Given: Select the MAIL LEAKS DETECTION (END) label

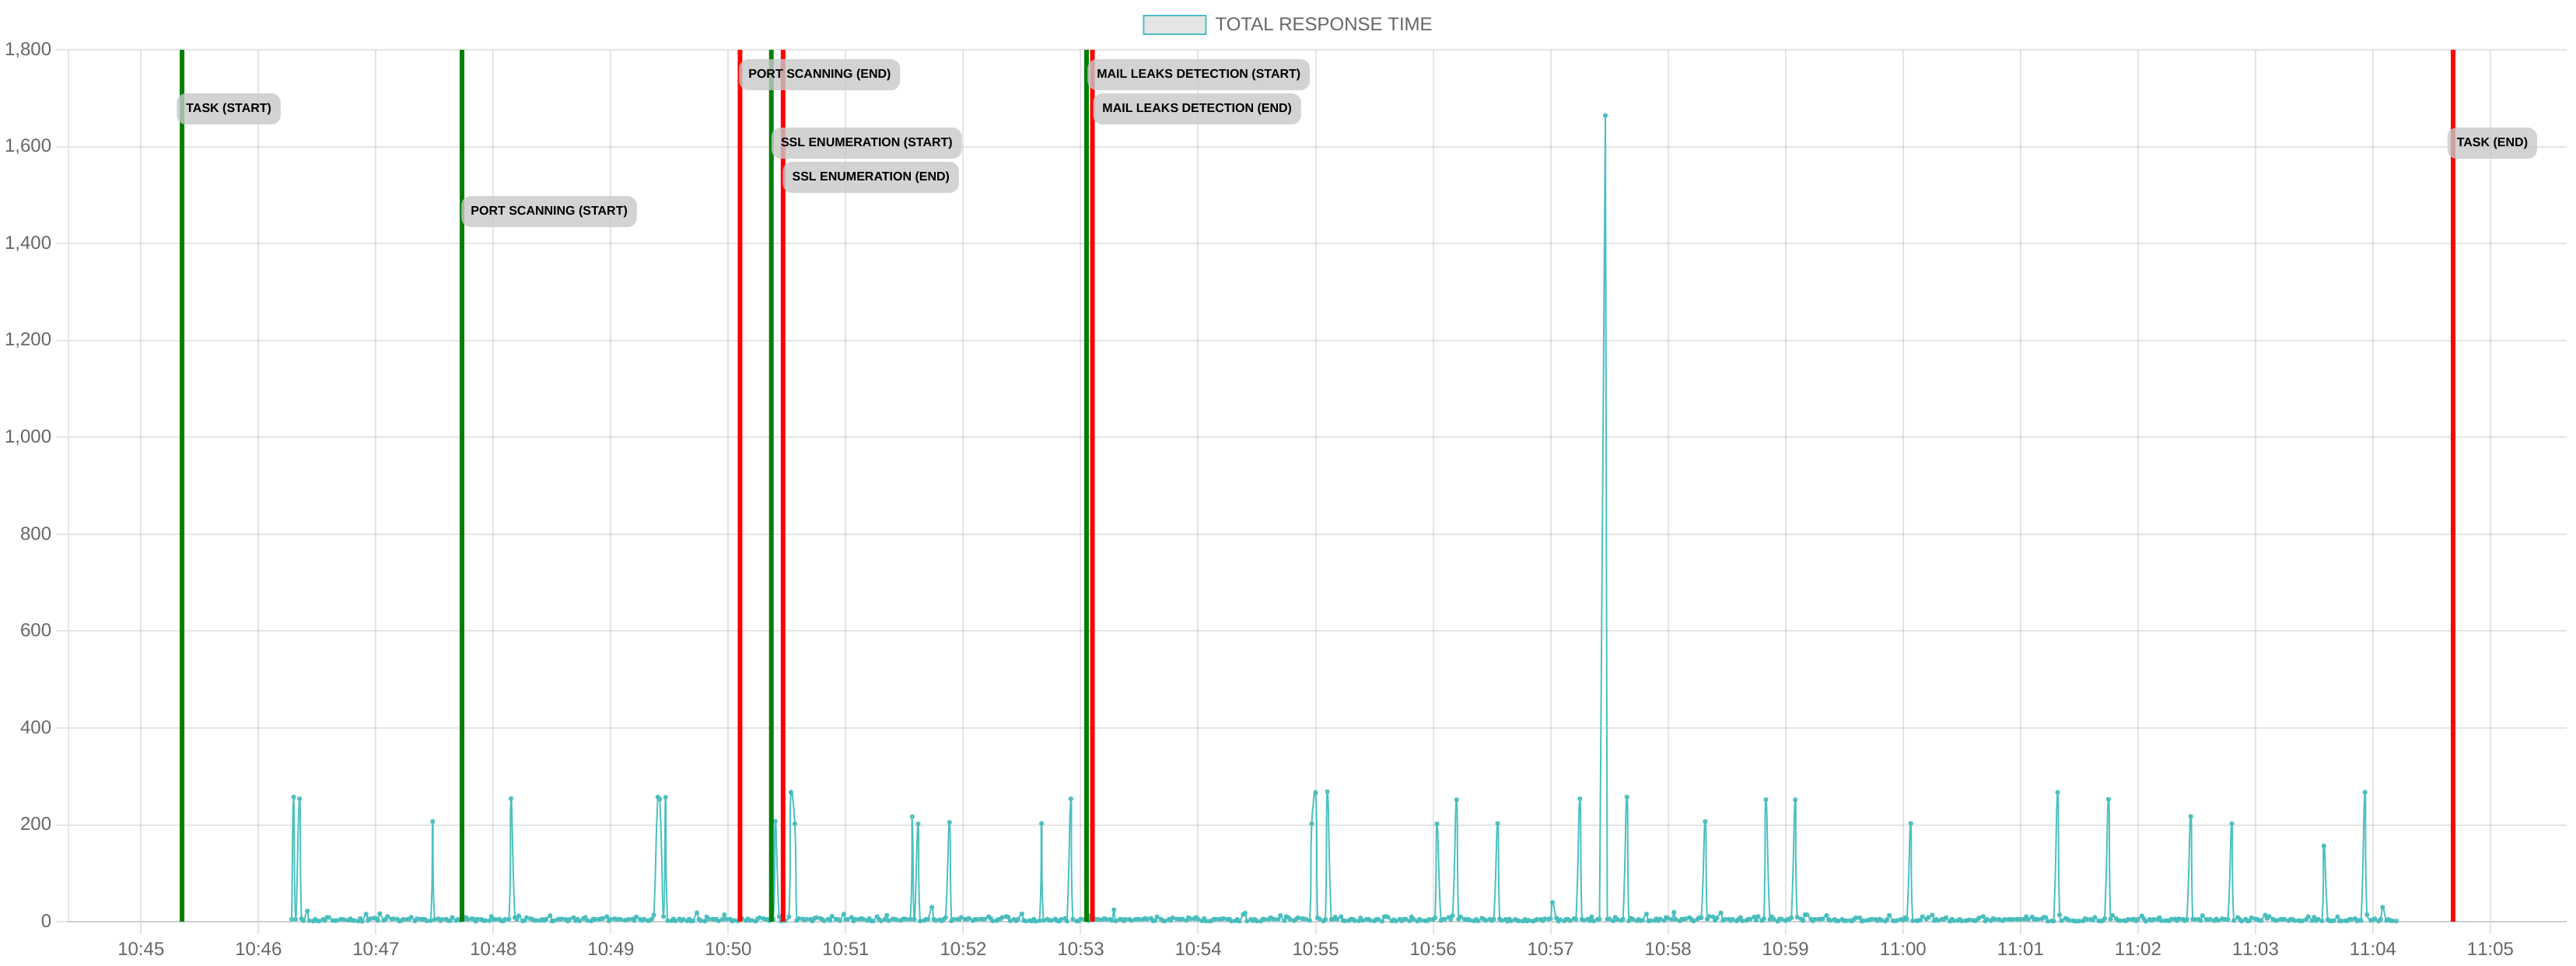Looking at the screenshot, I should point(1197,108).
